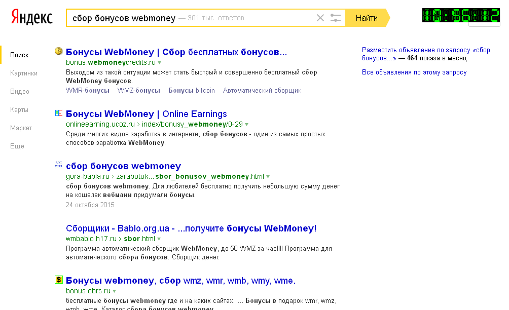Expand the Ещё menu in the sidebar

17,146
